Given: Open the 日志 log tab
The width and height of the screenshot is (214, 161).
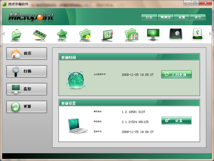Looking at the screenshot, I should coord(149,17).
